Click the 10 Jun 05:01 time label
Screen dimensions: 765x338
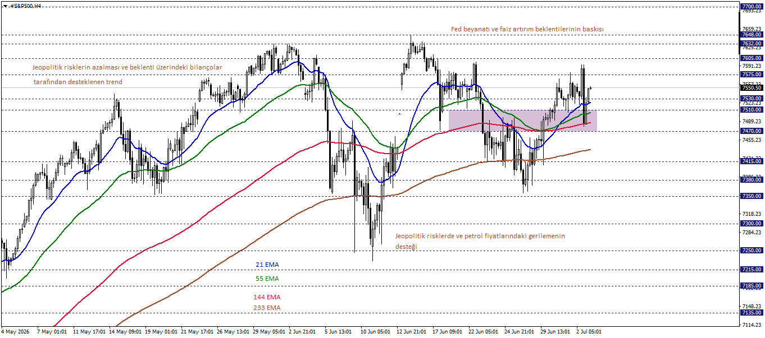pyautogui.click(x=376, y=332)
